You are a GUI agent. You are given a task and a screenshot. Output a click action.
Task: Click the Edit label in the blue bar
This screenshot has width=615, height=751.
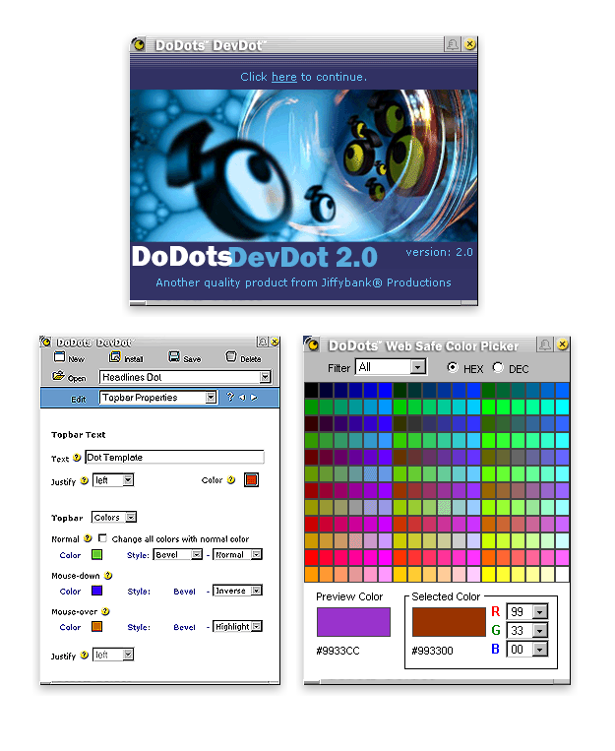click(79, 400)
